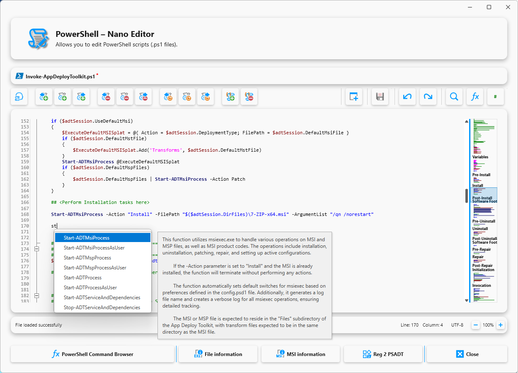Click the scrollbar up arrow in the editor
518x373 pixels.
467,121
